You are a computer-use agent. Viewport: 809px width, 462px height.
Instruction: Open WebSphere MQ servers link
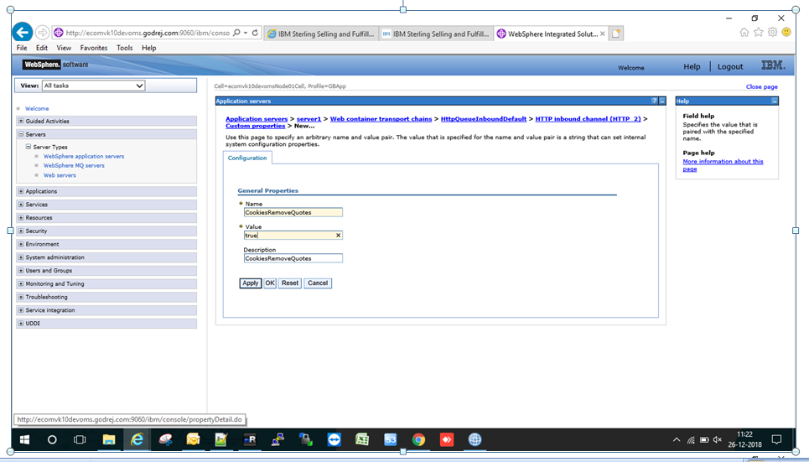(74, 166)
